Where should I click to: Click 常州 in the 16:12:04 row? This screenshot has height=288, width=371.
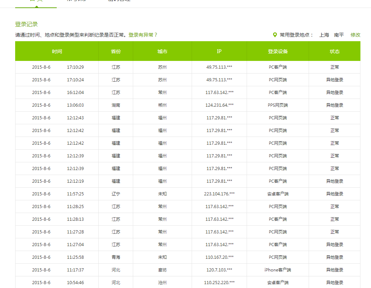click(162, 93)
